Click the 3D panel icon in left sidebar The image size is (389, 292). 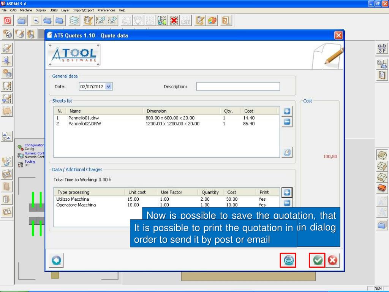[x=7, y=174]
